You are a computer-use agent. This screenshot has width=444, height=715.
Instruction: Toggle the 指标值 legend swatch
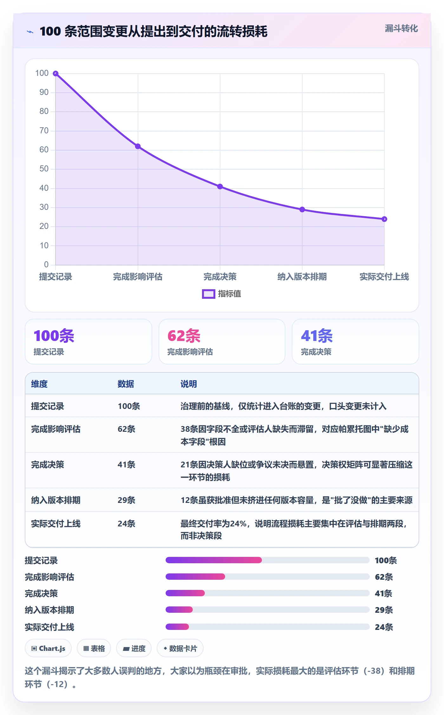point(208,294)
